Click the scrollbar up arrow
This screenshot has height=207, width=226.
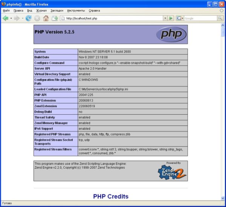pyautogui.click(x=223, y=26)
